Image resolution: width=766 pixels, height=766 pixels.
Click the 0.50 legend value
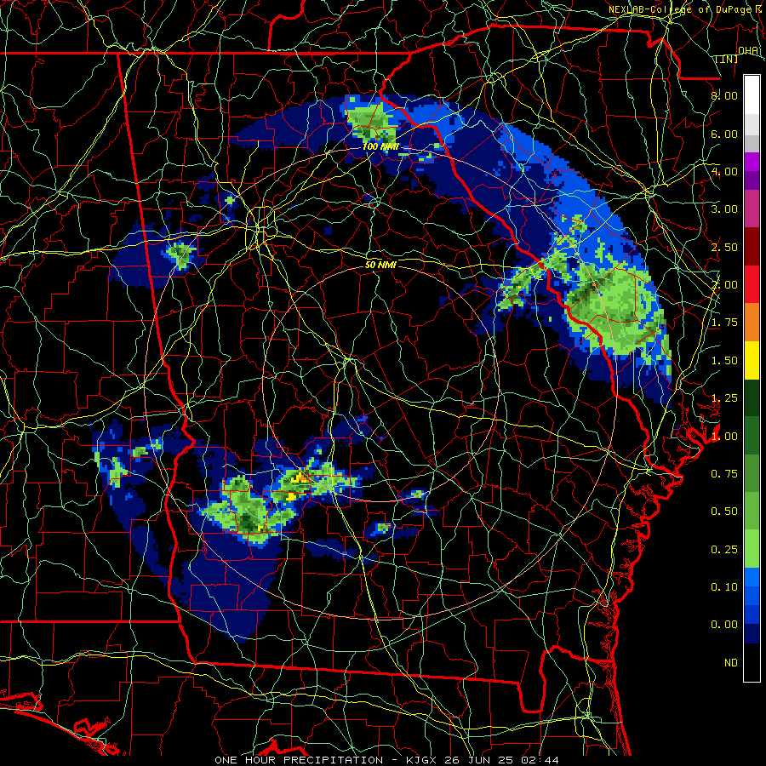724,512
